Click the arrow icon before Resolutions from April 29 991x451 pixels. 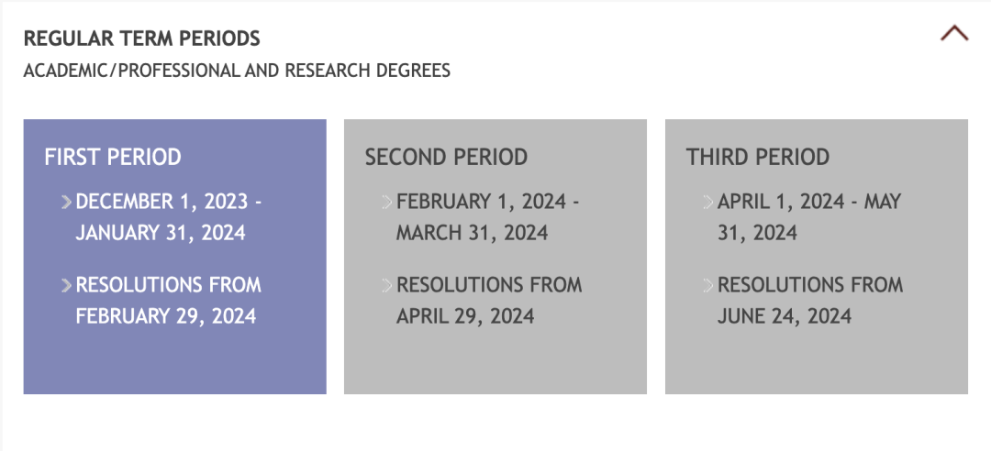(x=387, y=285)
